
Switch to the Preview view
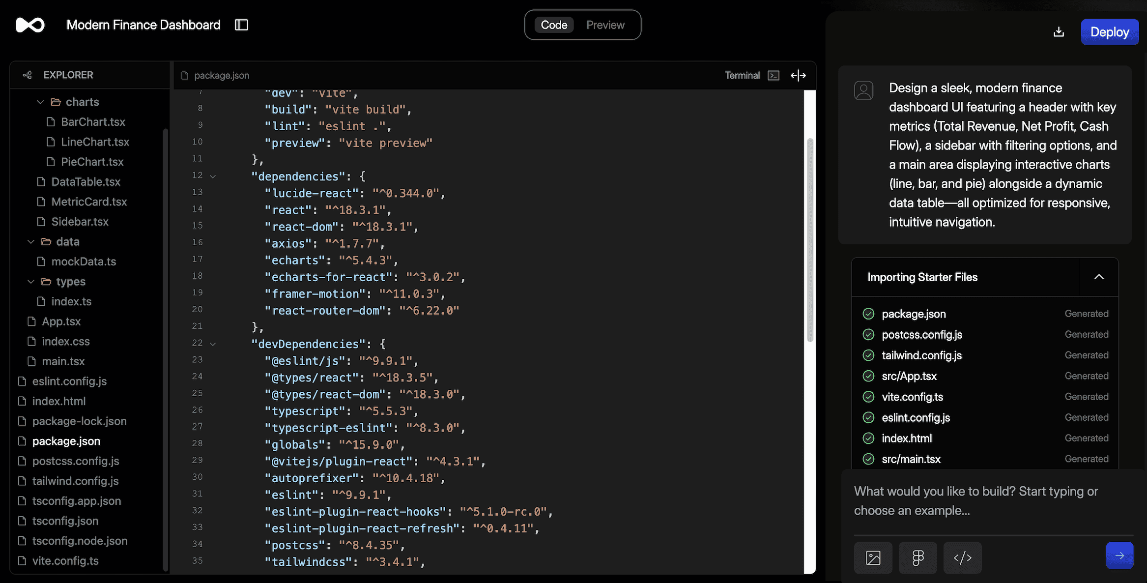tap(605, 25)
